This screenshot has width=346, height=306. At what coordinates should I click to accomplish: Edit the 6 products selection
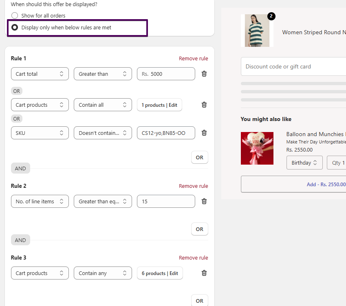(160, 273)
